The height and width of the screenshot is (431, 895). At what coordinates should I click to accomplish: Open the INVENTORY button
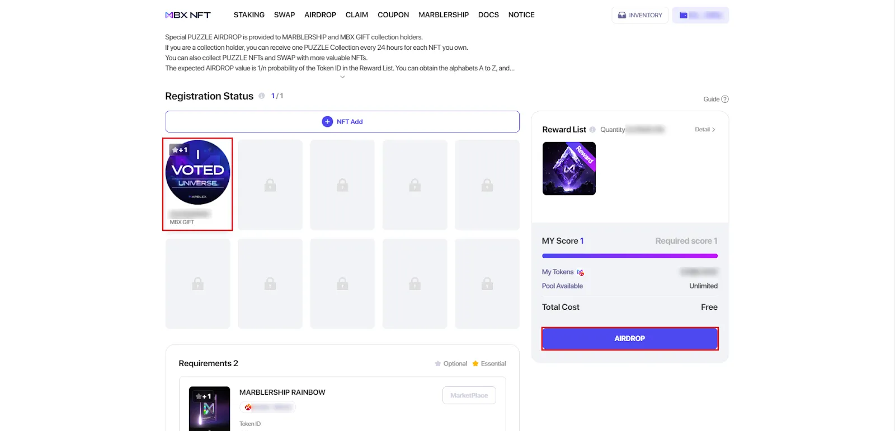640,15
